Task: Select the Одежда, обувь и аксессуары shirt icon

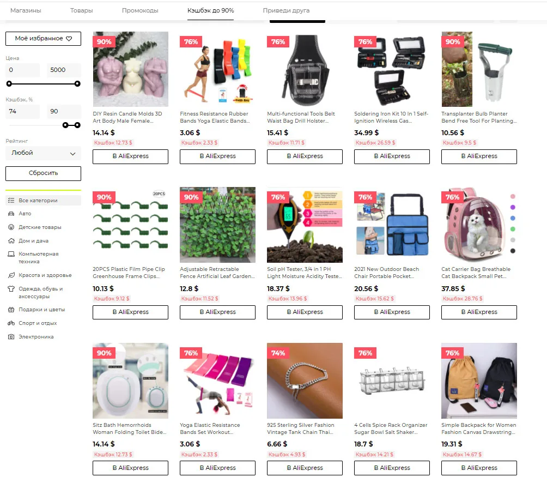Action: pyautogui.click(x=11, y=289)
